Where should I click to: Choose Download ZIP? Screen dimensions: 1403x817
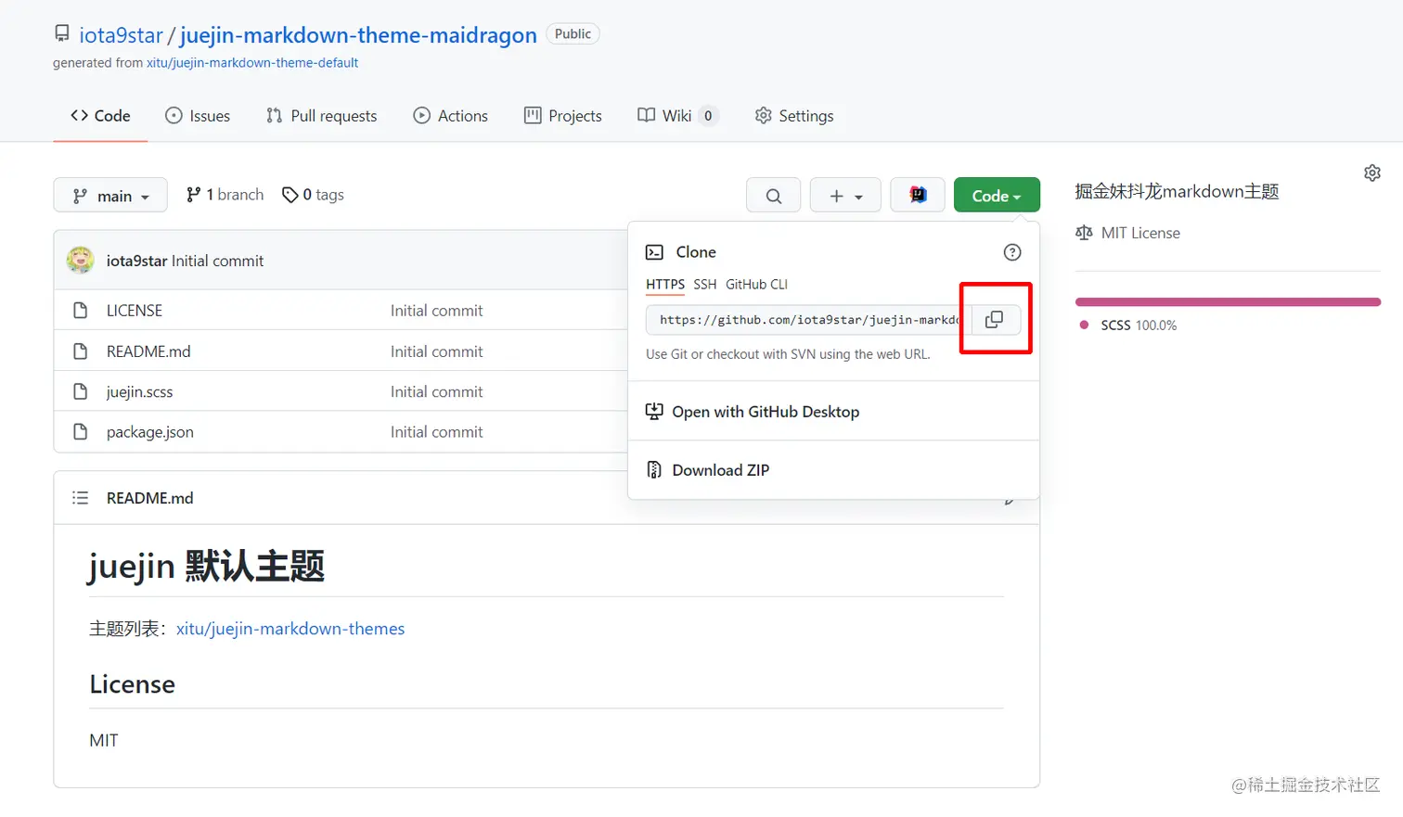pos(721,470)
